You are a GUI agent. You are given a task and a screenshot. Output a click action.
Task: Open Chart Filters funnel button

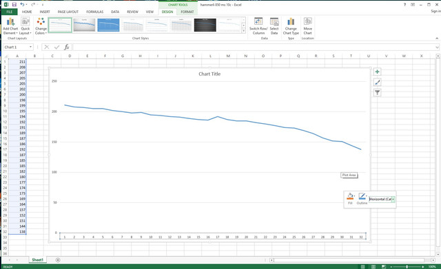point(377,92)
